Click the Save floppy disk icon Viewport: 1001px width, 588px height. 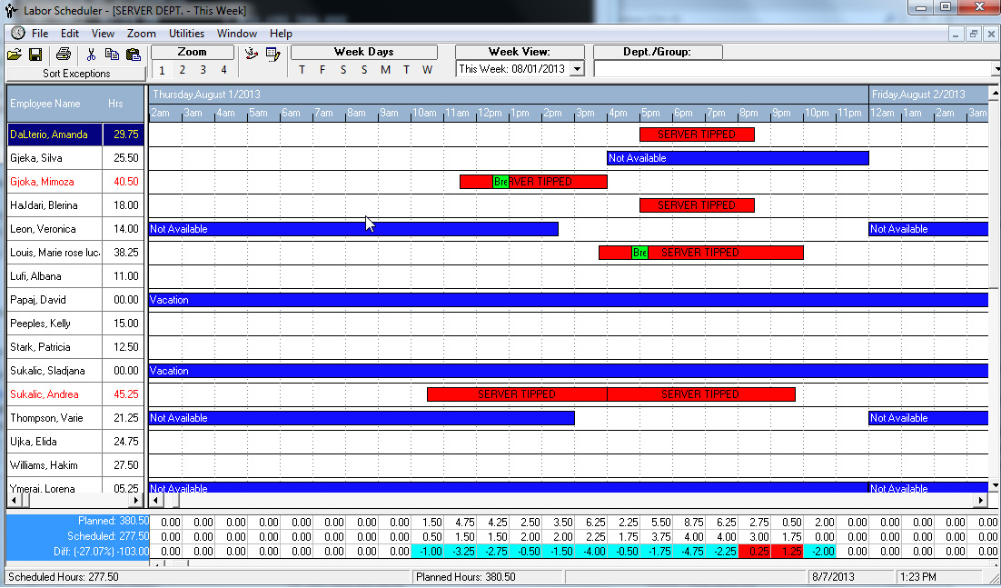pos(35,55)
